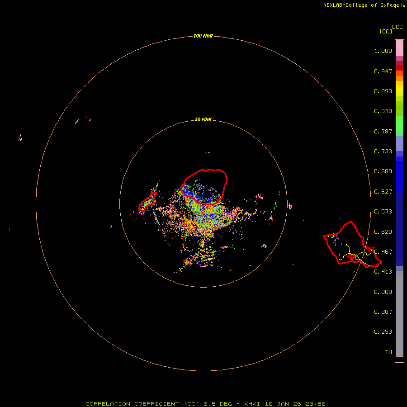Select the 0.307 scale value
407x407 pixels.
pyautogui.click(x=383, y=312)
